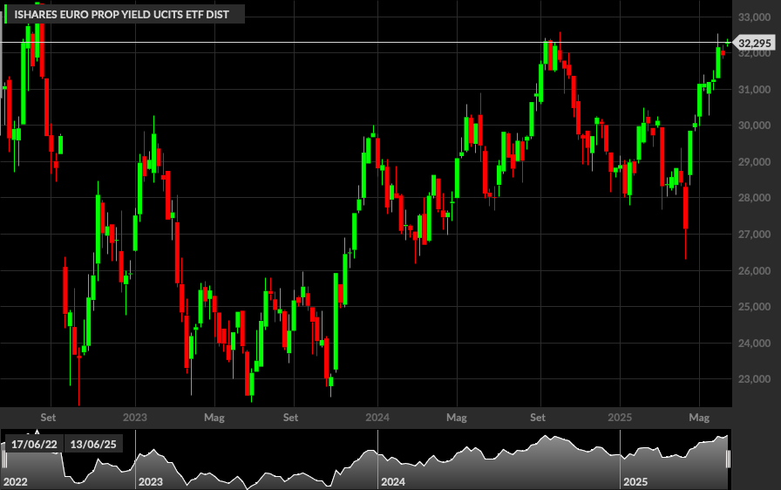
Task: Click the 23,000 price axis label
Action: (x=754, y=379)
